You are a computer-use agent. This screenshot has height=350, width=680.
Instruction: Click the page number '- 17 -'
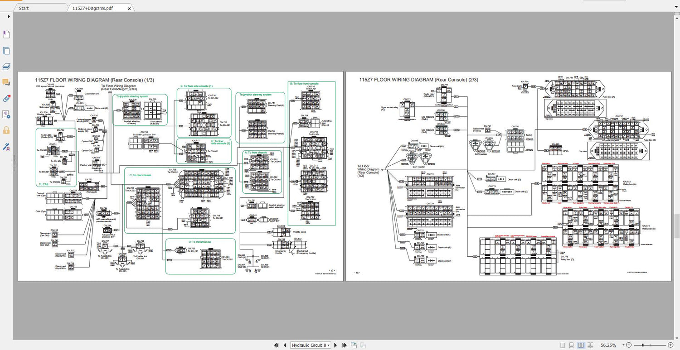tap(331, 271)
